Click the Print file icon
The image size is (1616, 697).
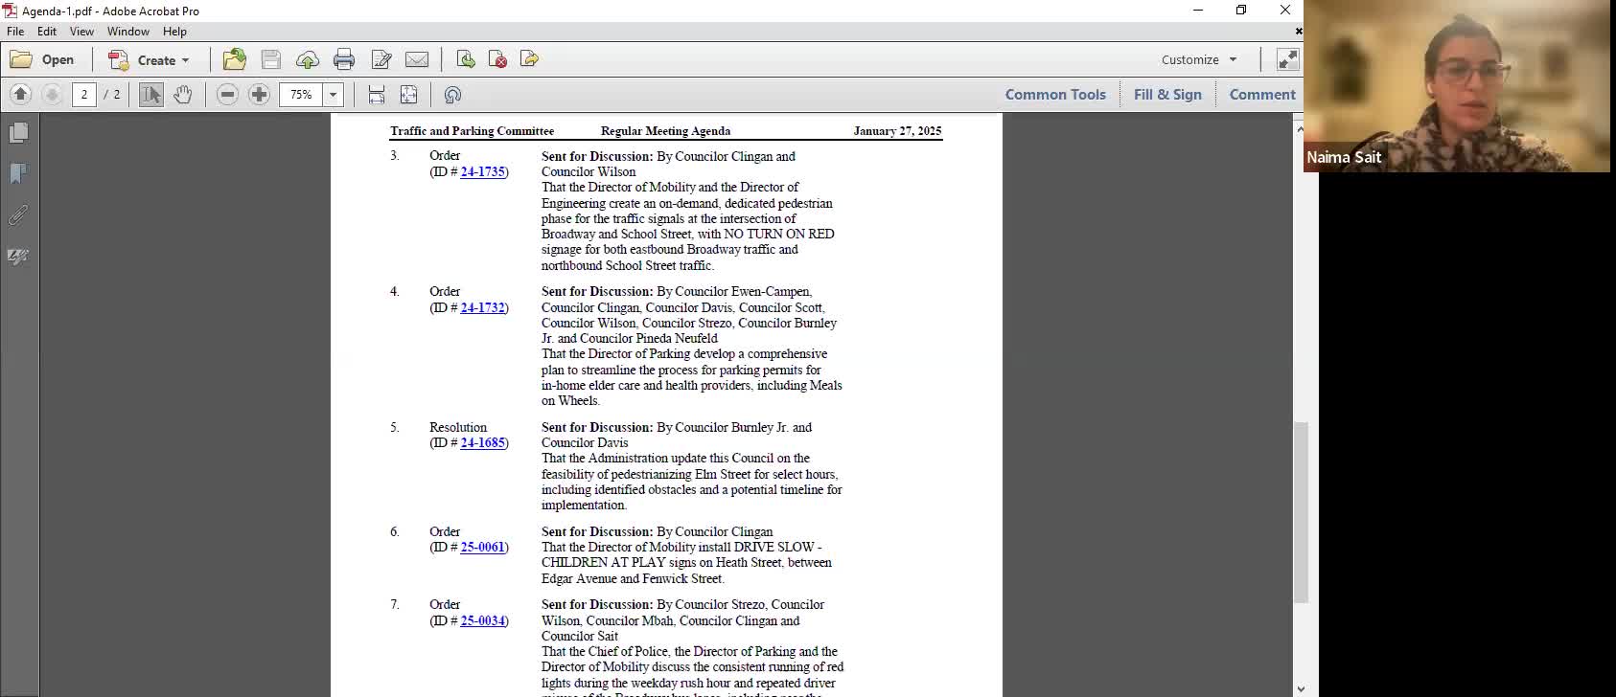click(344, 59)
